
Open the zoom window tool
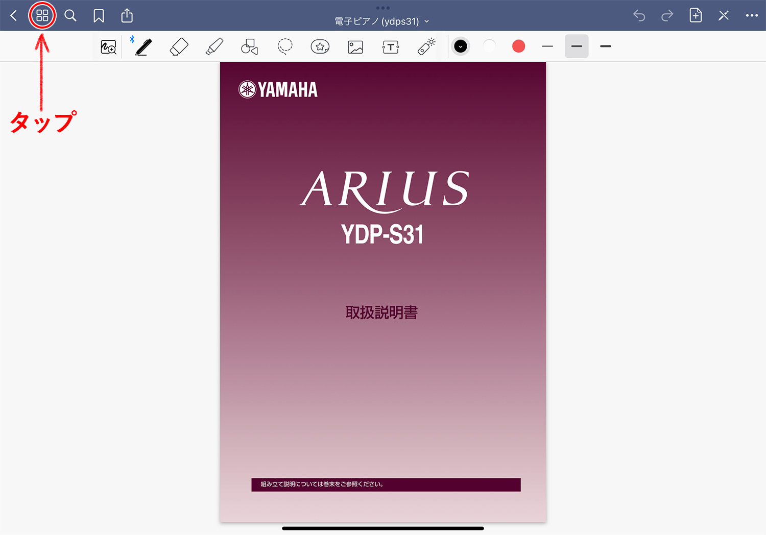(108, 47)
